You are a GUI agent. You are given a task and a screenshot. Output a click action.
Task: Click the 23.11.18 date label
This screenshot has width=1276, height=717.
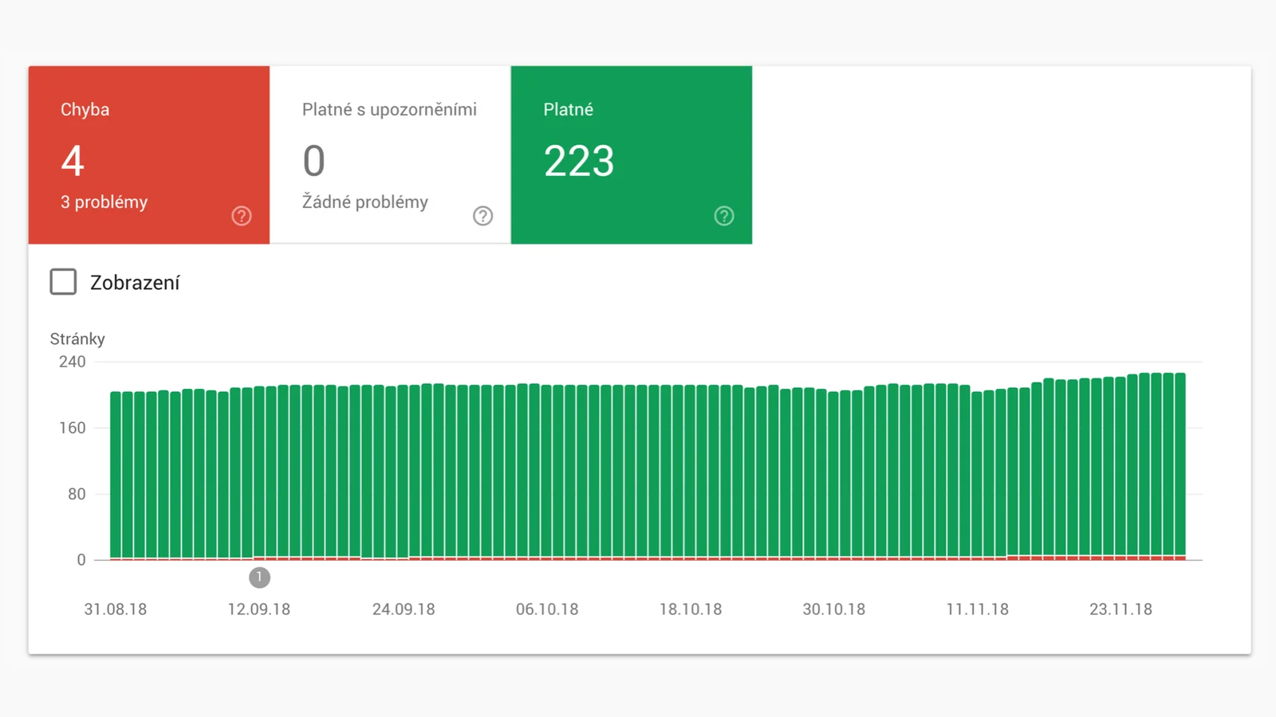click(1120, 609)
